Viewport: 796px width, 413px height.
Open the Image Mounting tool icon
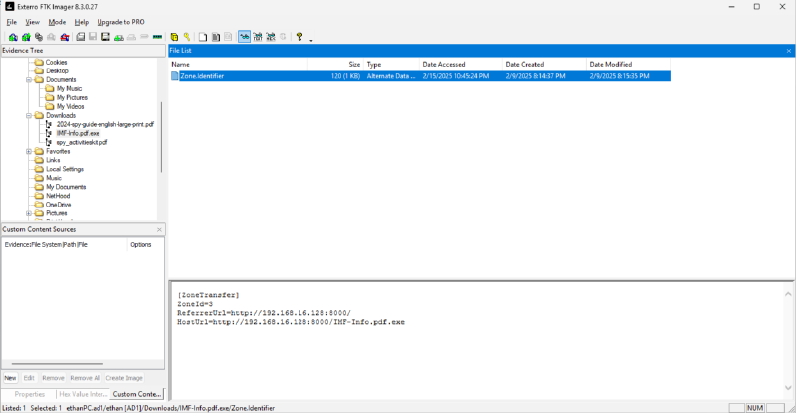click(x=39, y=37)
